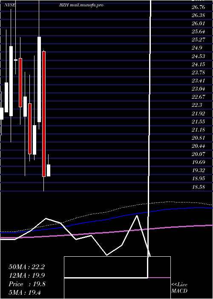This screenshot has width=213, height=299.
Task: Select the 20.07 price axis label
Action: 198,154
